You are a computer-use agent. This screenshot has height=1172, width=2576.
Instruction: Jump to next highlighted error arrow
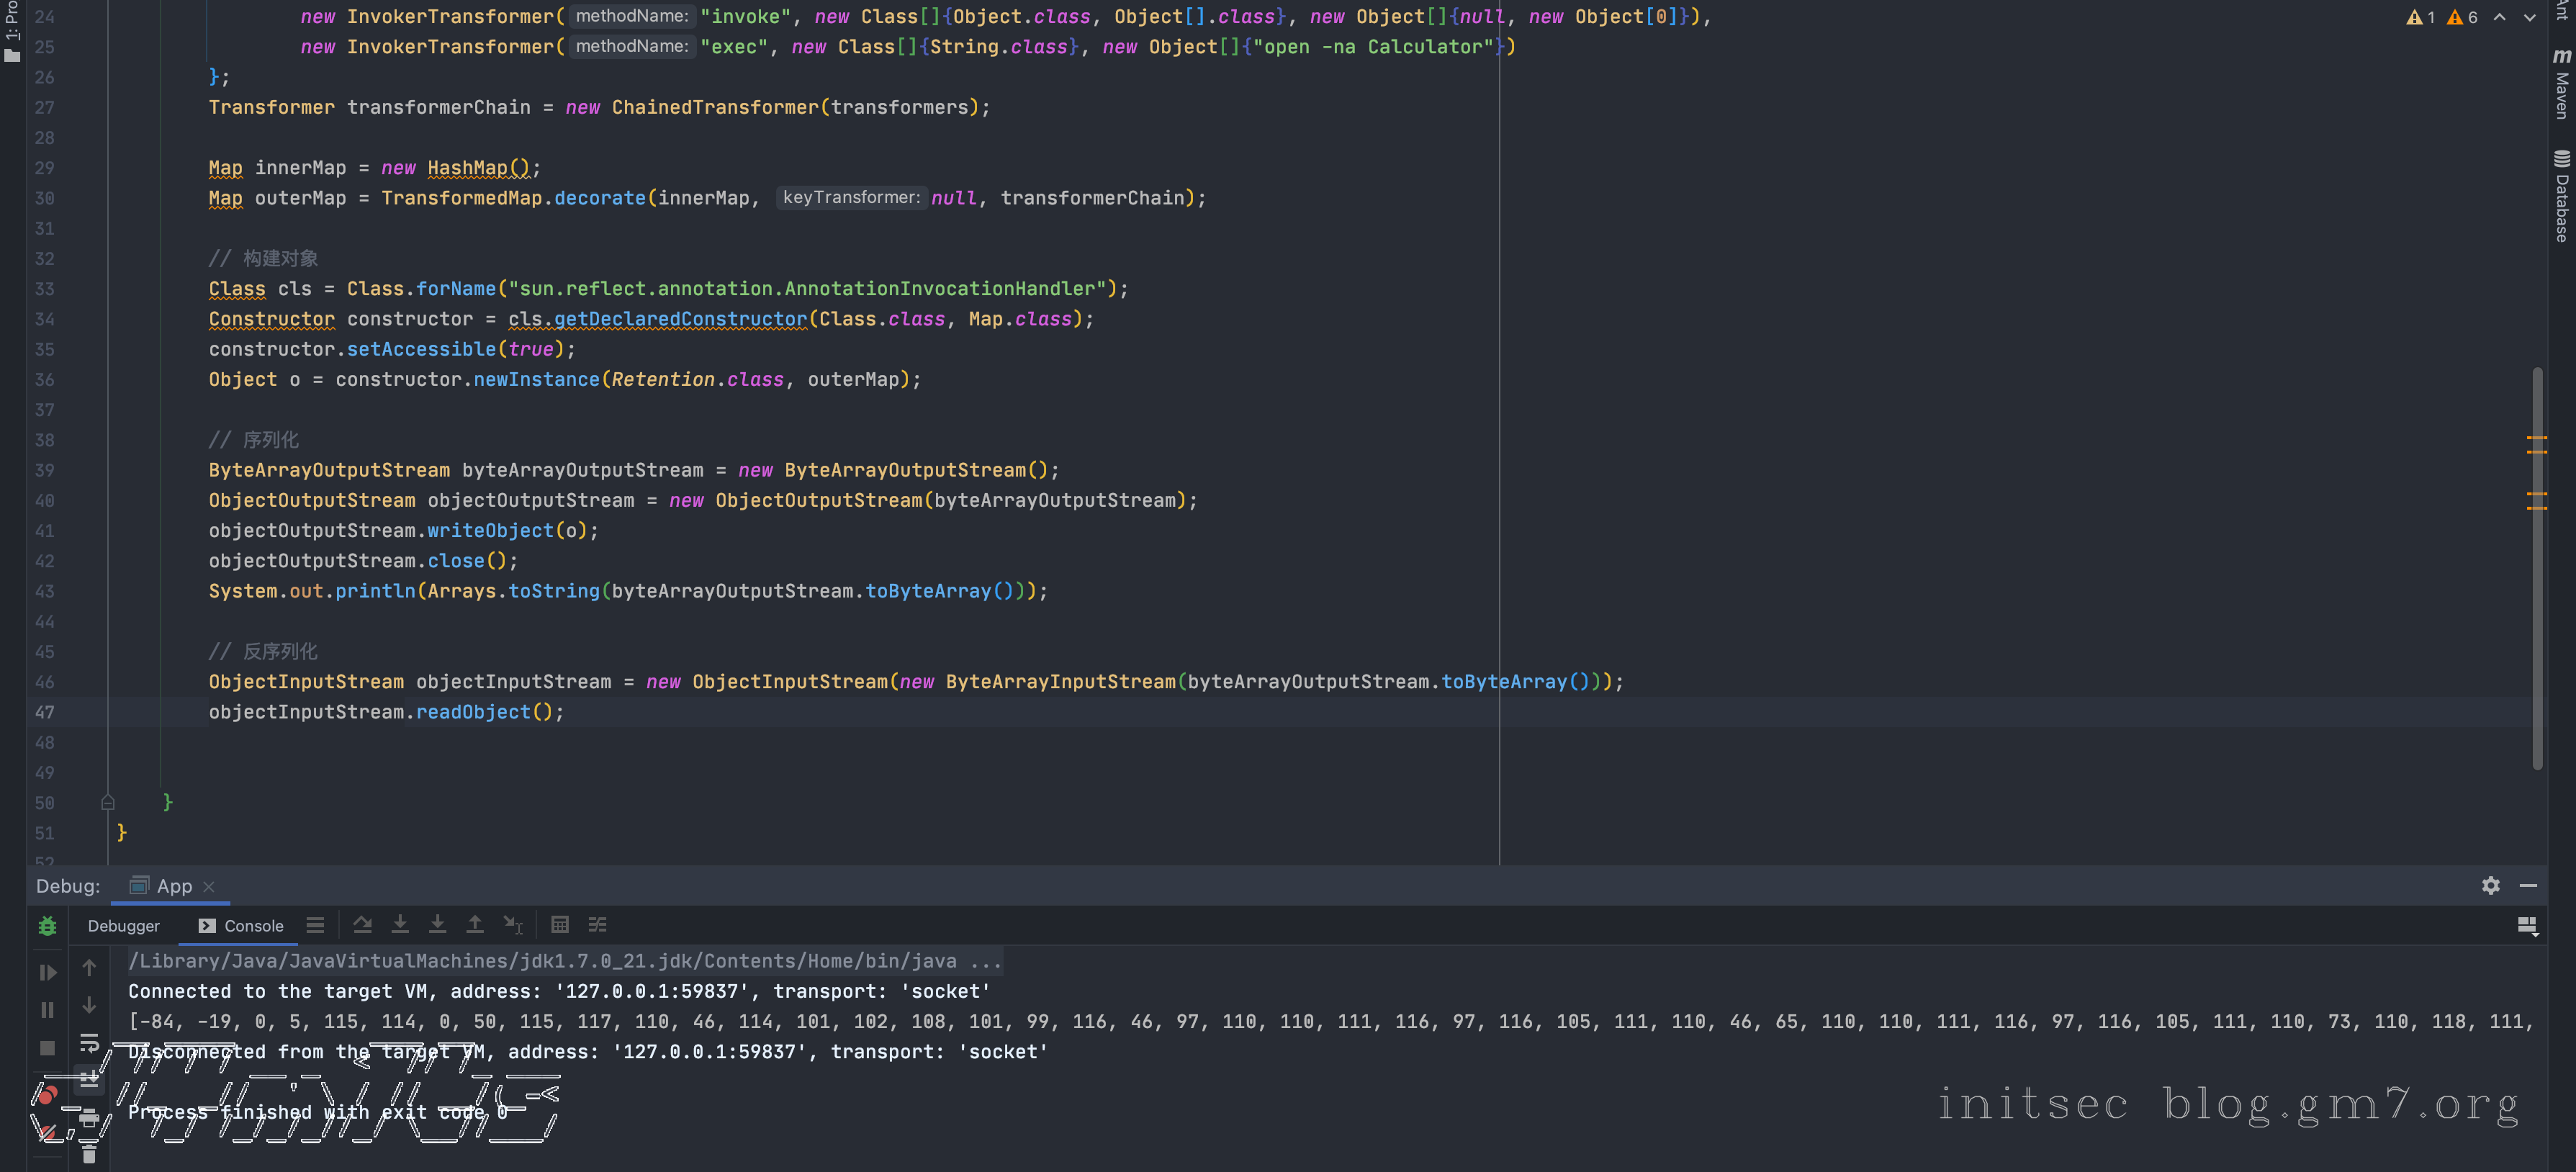pyautogui.click(x=2530, y=17)
